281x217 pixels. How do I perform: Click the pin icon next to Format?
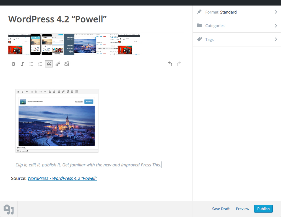(199, 12)
